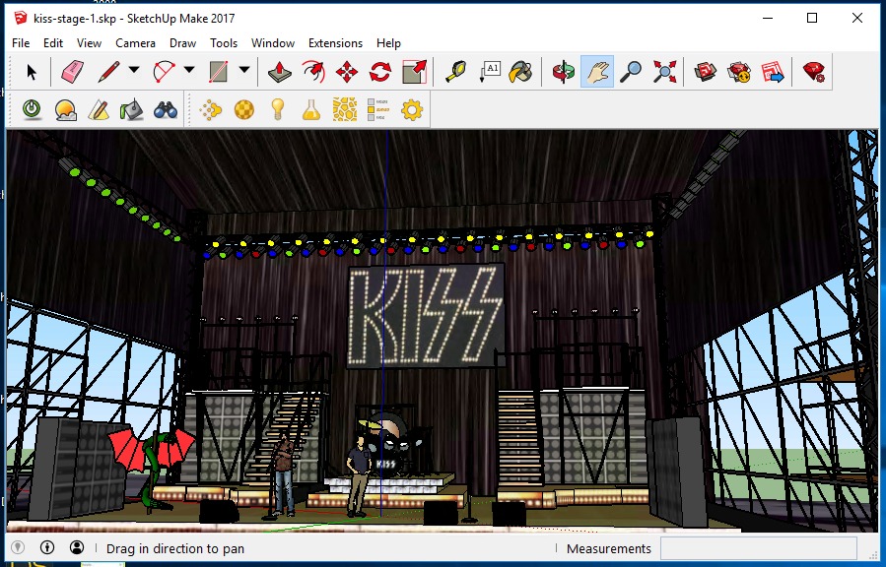The width and height of the screenshot is (886, 567).
Task: Open Extension Warehouse ruby icon
Action: (814, 72)
